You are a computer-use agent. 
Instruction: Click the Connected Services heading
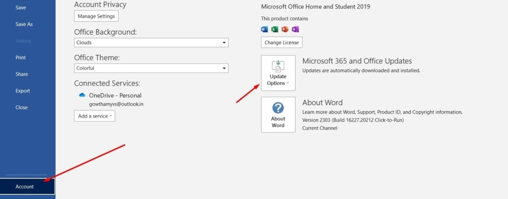click(107, 83)
